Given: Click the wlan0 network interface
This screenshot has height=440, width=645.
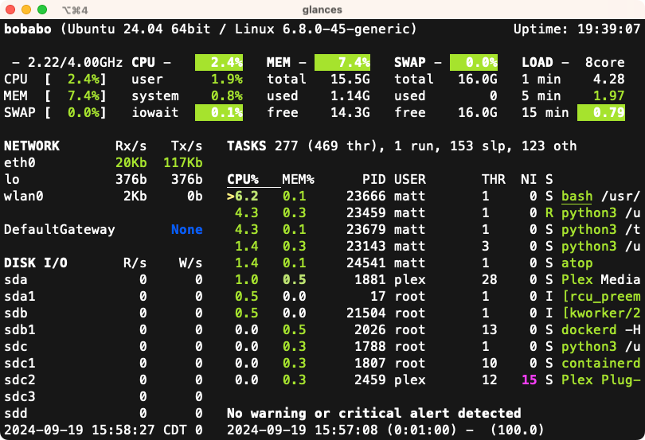Looking at the screenshot, I should pos(24,196).
